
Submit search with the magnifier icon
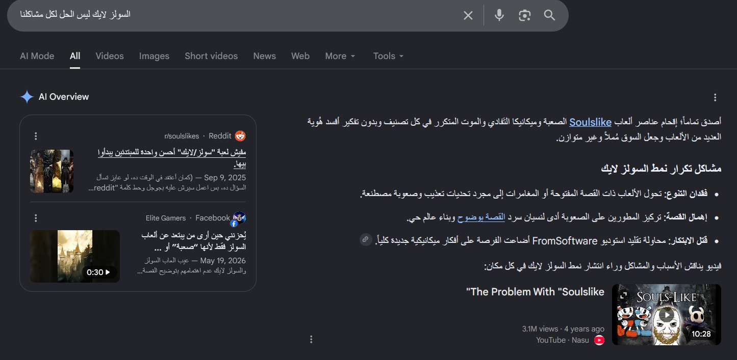point(549,15)
